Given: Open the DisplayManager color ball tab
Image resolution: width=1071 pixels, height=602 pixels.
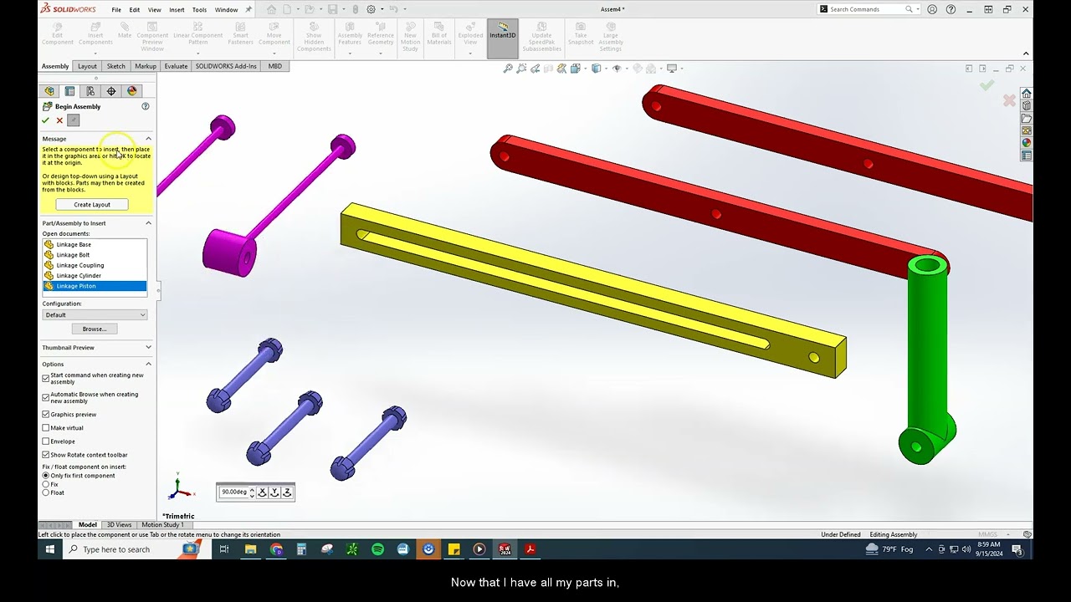Looking at the screenshot, I should (132, 91).
